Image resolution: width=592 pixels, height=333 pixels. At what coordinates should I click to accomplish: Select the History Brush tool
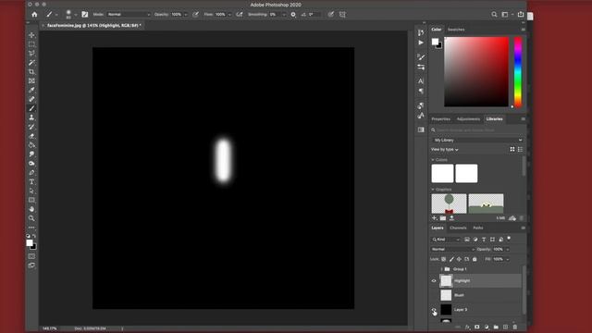(x=31, y=127)
